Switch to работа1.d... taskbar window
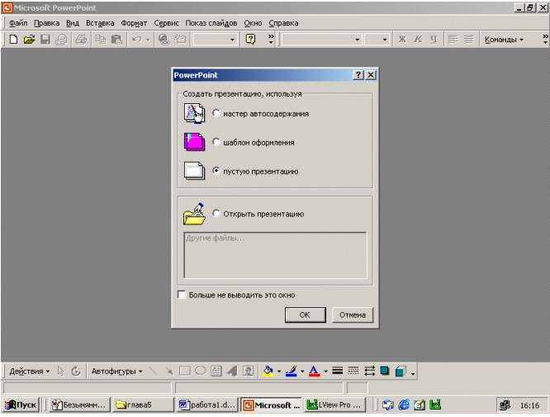This screenshot has width=550, height=417. click(207, 405)
